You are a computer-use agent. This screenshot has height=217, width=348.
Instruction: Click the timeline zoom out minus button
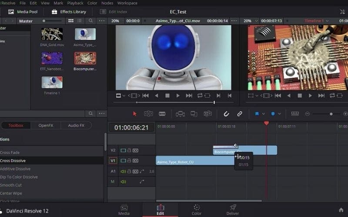pos(308,114)
